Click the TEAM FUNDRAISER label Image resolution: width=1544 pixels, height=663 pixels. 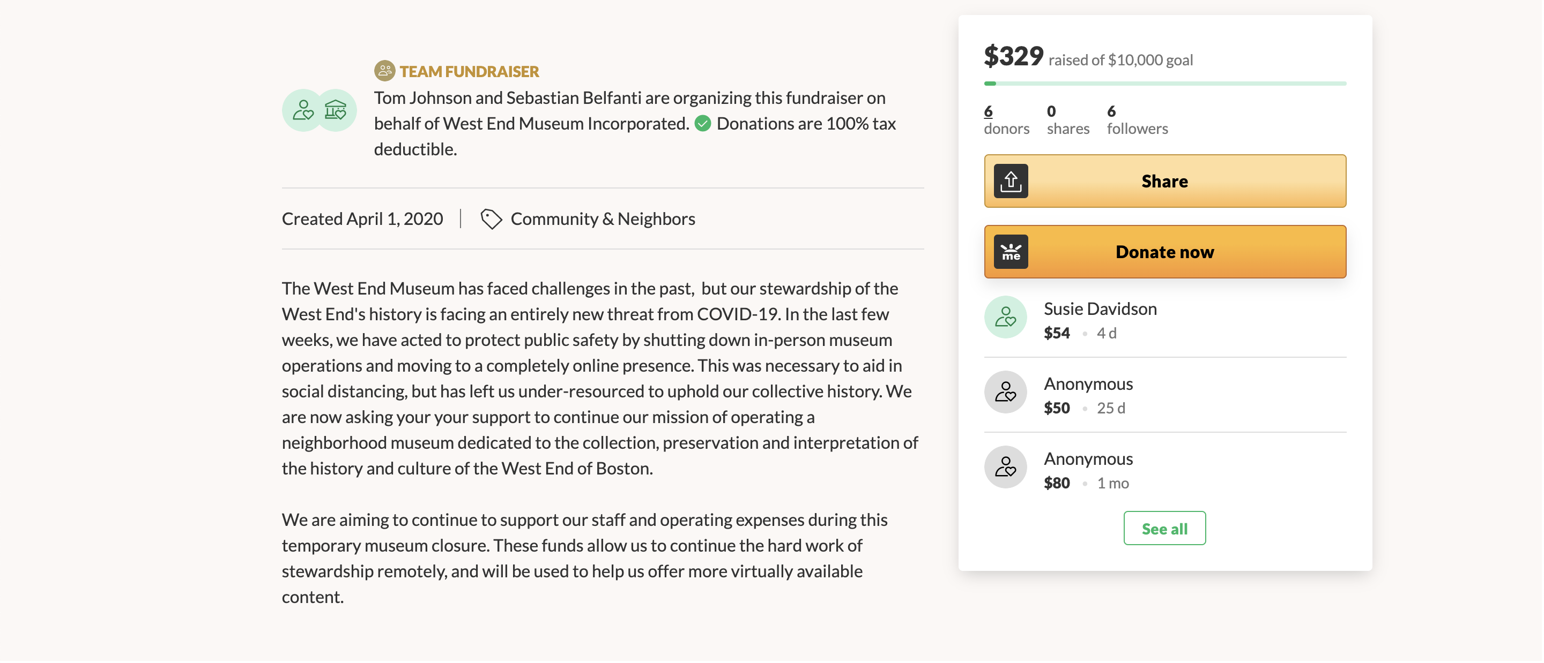(x=469, y=71)
